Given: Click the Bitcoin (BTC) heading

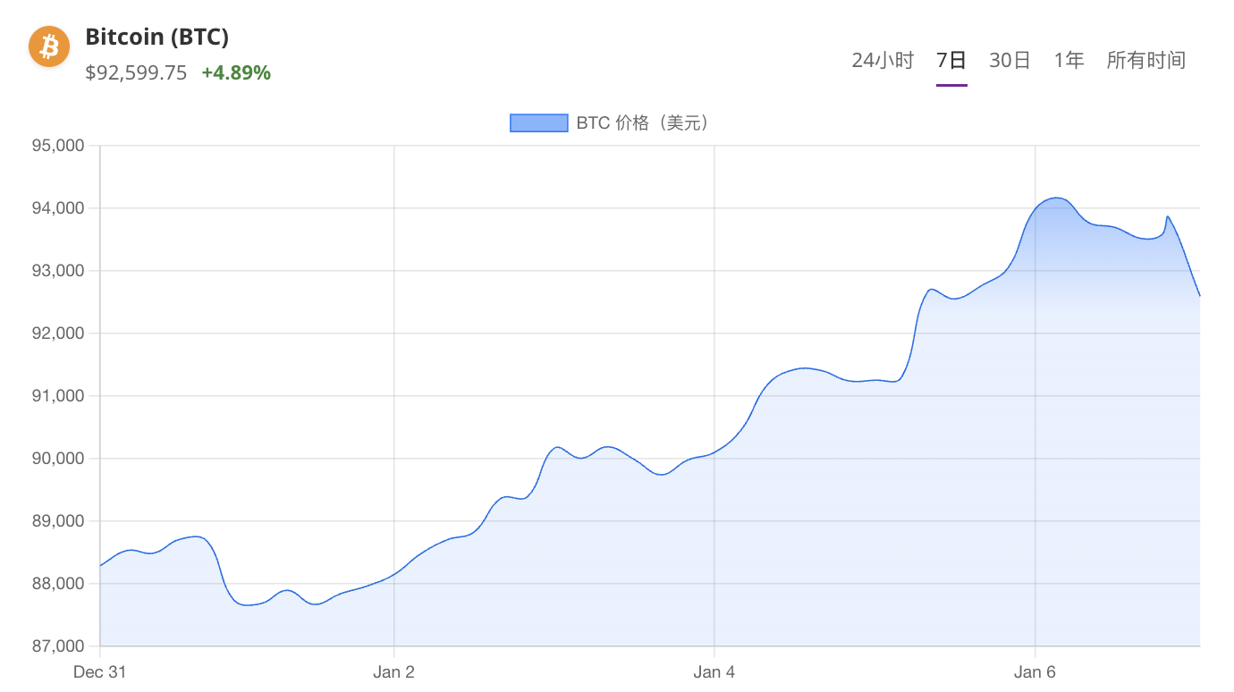Looking at the screenshot, I should (x=156, y=37).
